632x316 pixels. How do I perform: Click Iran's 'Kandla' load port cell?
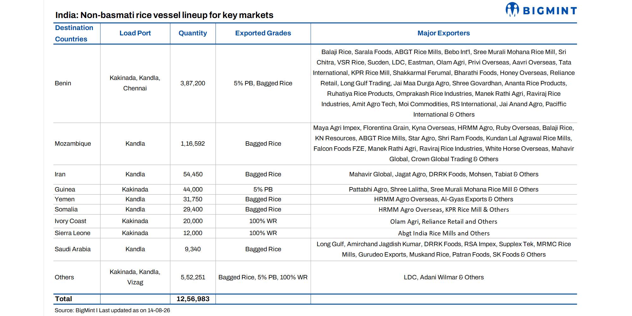(135, 174)
